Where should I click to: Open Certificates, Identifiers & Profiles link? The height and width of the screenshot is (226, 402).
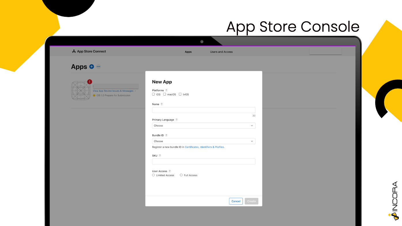[x=204, y=147]
